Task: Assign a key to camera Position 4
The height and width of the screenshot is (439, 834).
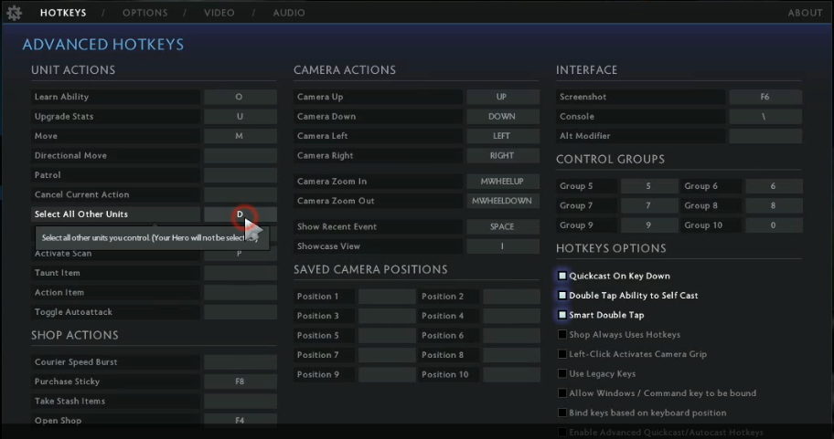Action: (x=511, y=316)
